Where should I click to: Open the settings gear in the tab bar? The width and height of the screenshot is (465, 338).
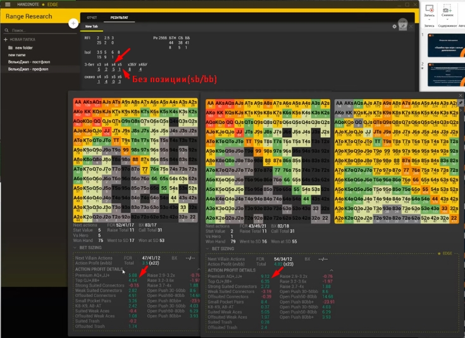pyautogui.click(x=394, y=27)
